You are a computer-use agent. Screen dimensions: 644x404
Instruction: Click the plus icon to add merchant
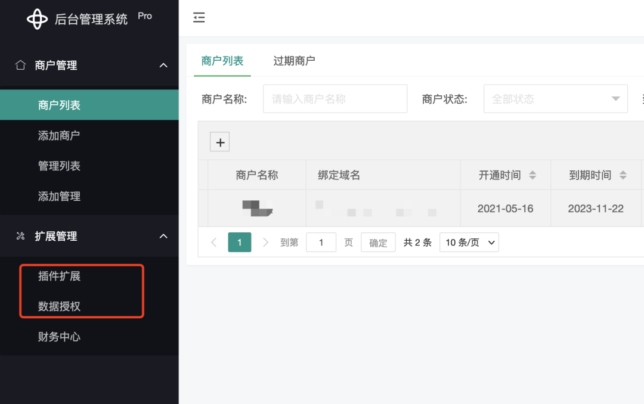coord(219,142)
